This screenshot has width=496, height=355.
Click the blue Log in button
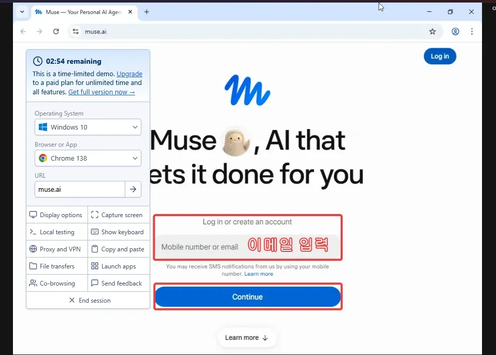tap(440, 56)
